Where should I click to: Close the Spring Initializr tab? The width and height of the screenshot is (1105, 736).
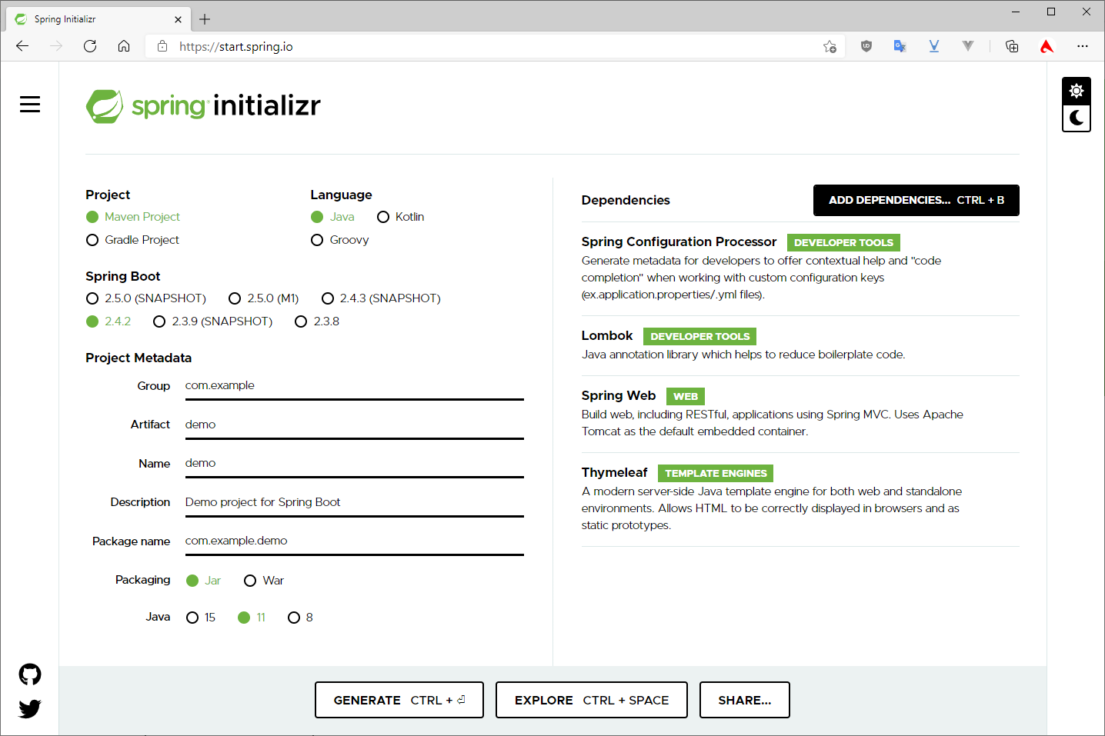click(x=179, y=19)
